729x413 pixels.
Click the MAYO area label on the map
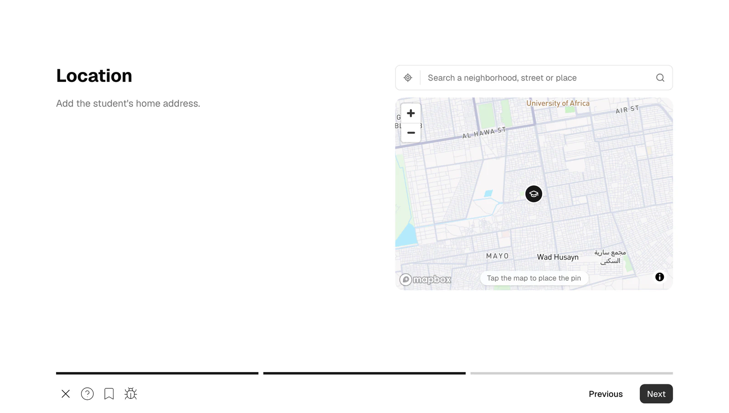[497, 256]
